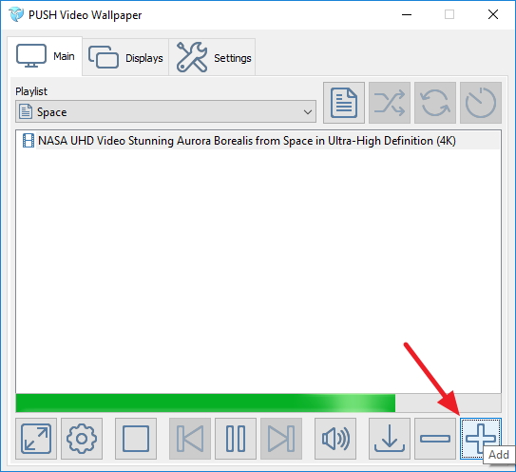Viewport: 516px width, 472px height.
Task: Add a video with the plus button
Action: tap(481, 439)
